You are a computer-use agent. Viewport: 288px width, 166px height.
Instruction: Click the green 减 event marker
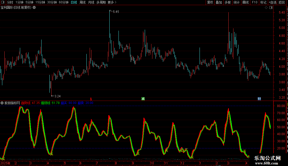pos(143,99)
